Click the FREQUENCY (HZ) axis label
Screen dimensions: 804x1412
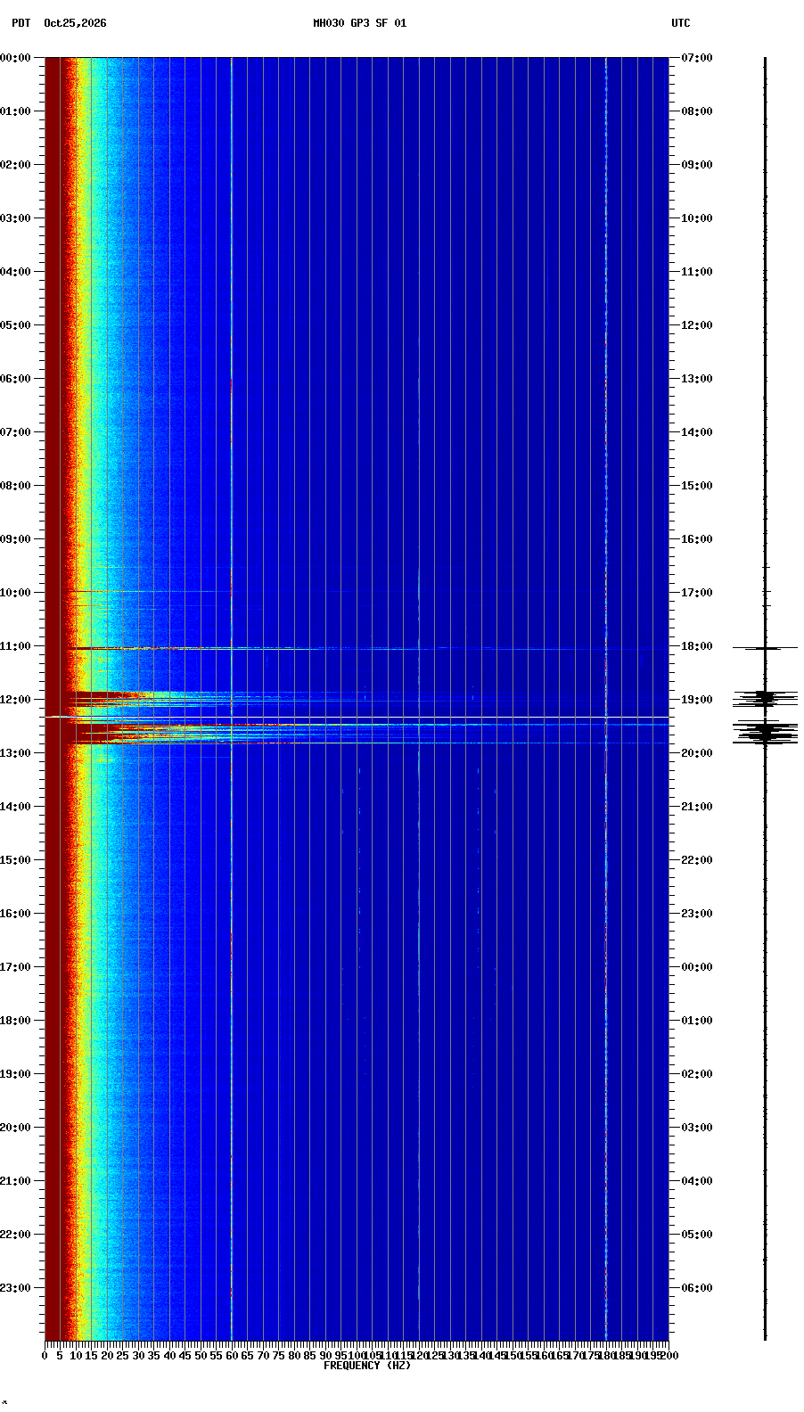(x=367, y=1366)
